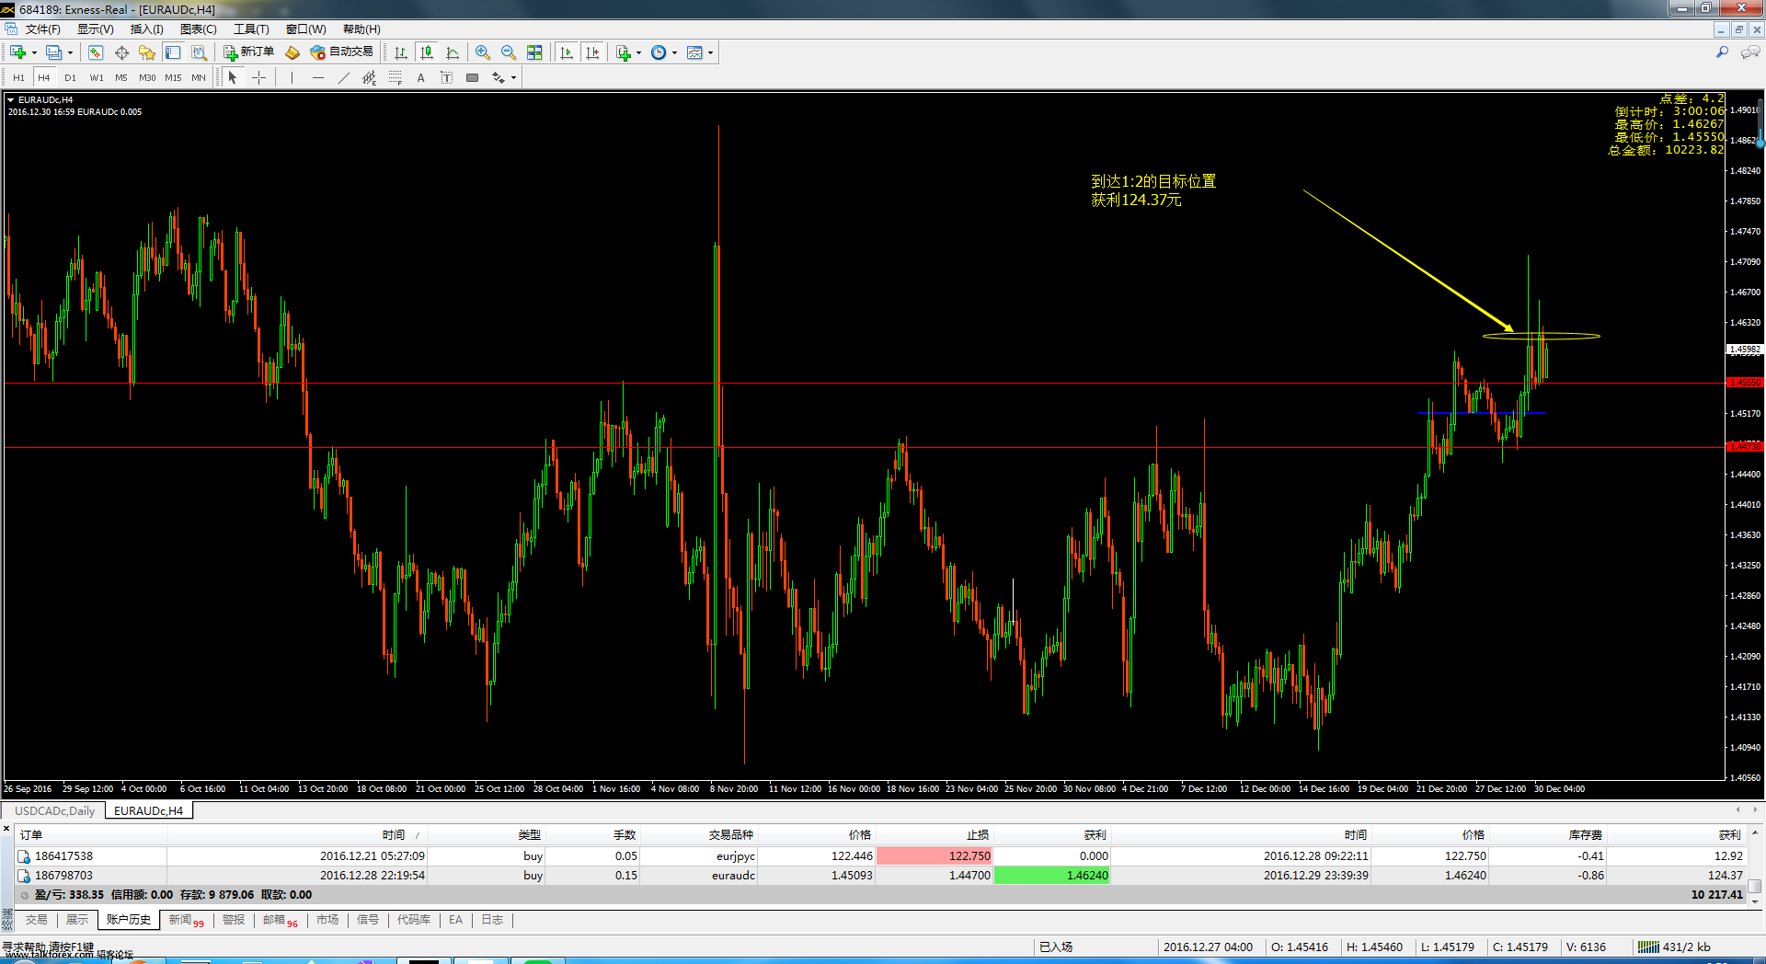This screenshot has height=964, width=1766.
Task: Select the vertical line tool
Action: (x=292, y=78)
